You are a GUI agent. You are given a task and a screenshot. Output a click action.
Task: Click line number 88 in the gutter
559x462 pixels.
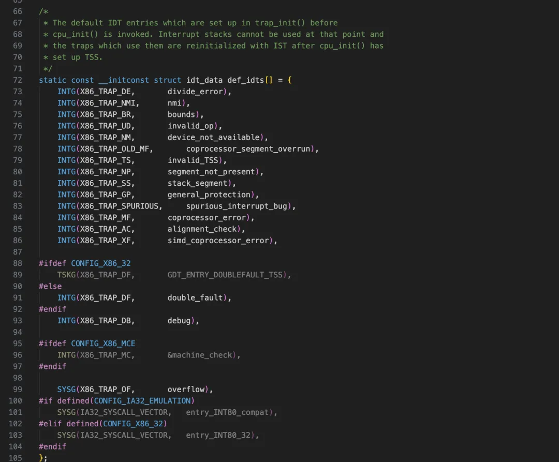pos(18,263)
